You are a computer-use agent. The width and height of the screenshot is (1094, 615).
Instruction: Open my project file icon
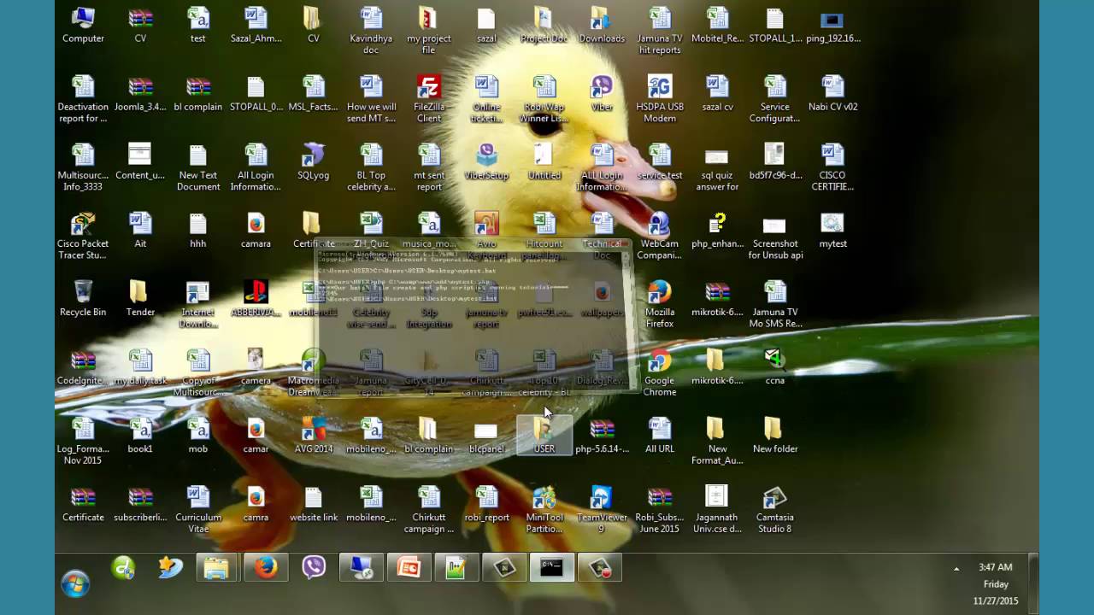coord(428,31)
